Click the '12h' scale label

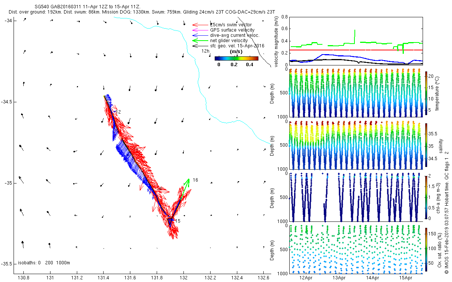pyautogui.click(x=205, y=51)
